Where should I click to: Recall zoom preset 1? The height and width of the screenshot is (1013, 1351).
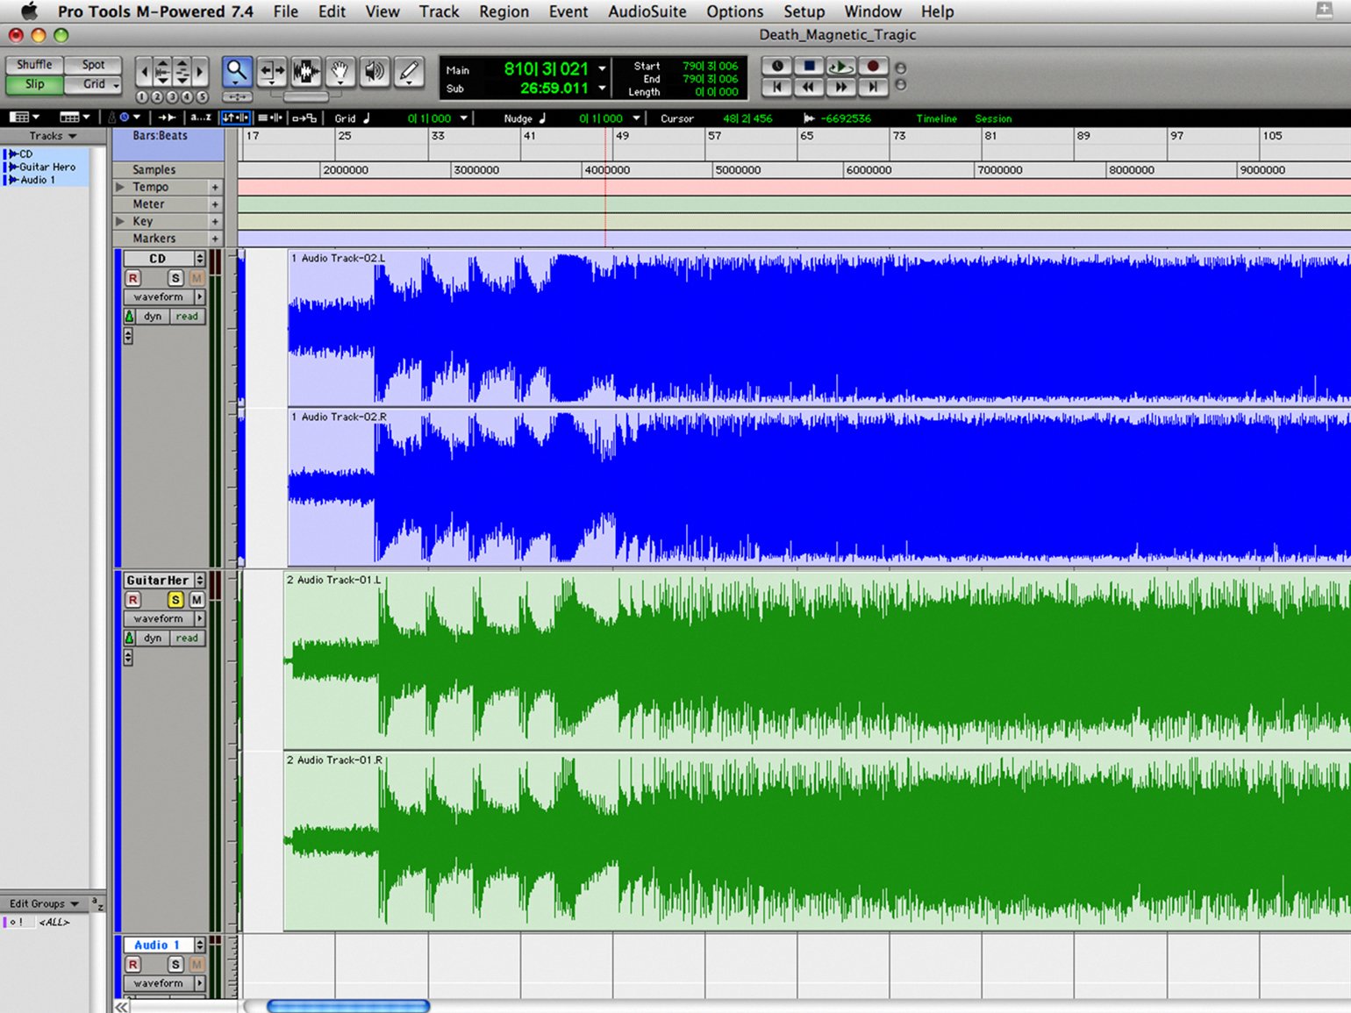click(x=142, y=96)
